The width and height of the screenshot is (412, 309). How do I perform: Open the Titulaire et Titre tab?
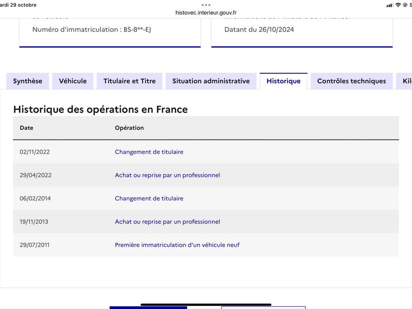coord(130,81)
